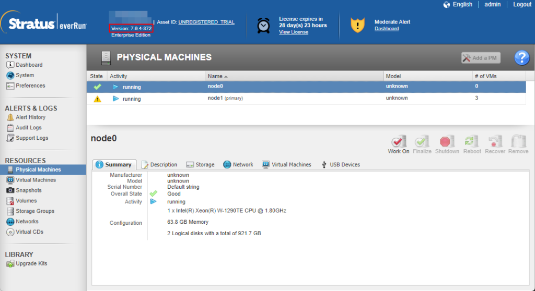Open the System page in sidebar
The image size is (535, 291).
coord(25,75)
